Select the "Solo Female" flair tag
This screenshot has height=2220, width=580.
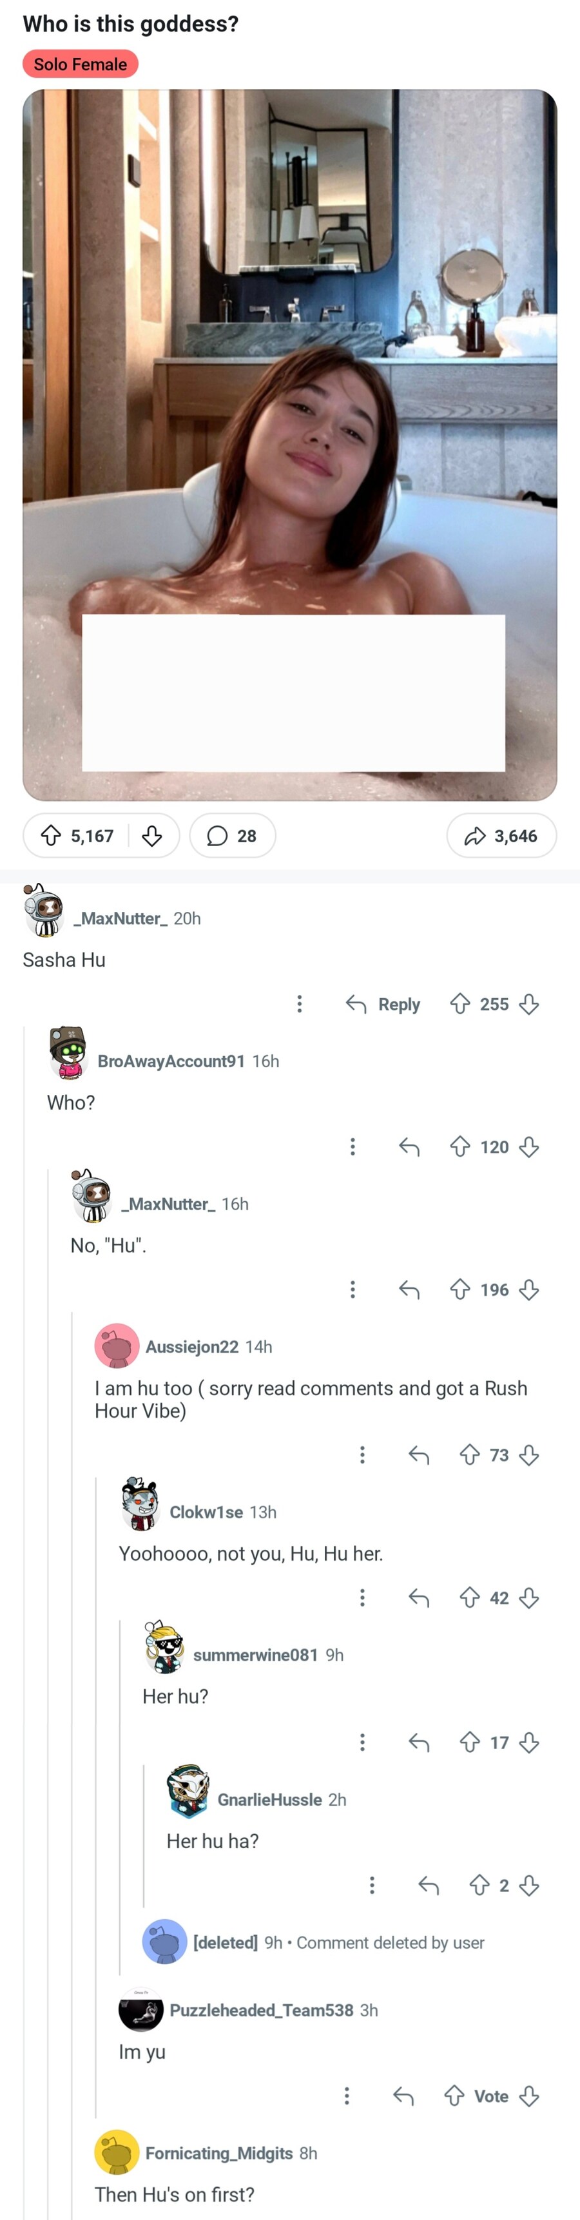[x=80, y=64]
